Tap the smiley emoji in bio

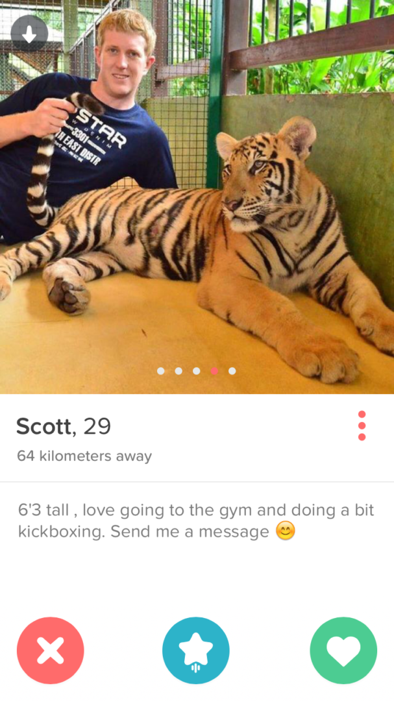[286, 532]
